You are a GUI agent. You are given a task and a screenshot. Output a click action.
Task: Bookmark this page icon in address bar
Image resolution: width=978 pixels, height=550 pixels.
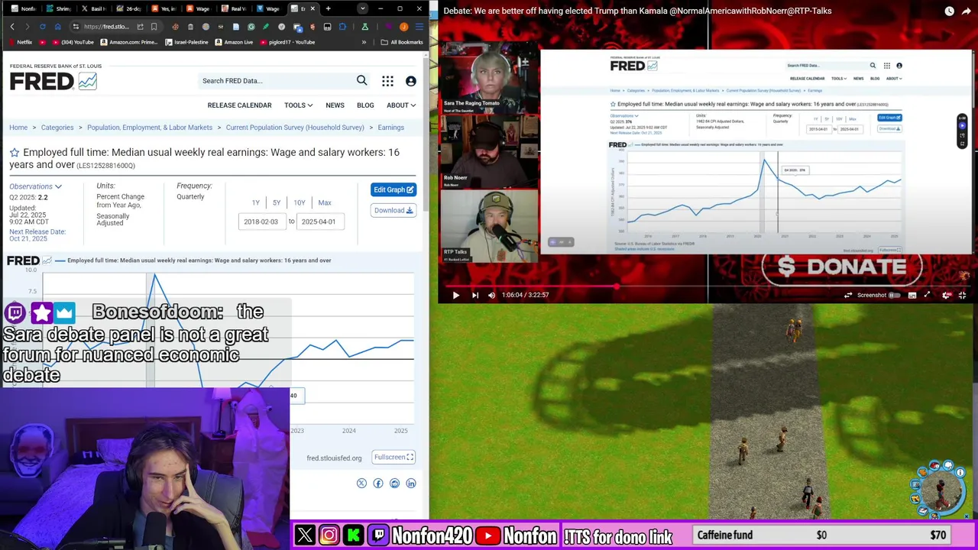click(x=154, y=27)
